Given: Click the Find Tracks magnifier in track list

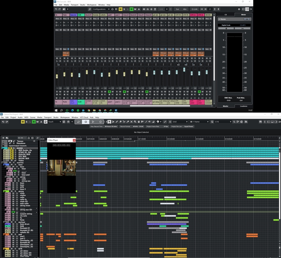Looking at the screenshot, I should [37, 138].
